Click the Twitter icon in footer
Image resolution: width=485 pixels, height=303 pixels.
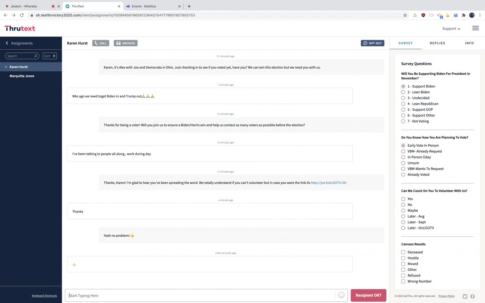pos(465,296)
